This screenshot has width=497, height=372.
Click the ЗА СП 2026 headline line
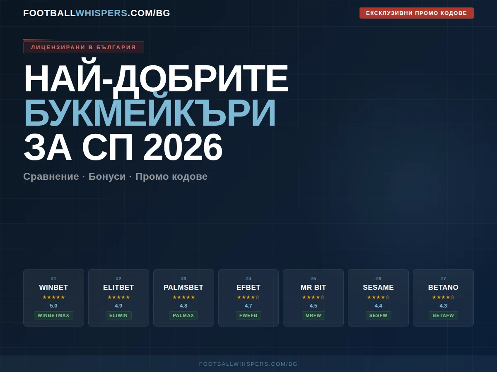123,147
